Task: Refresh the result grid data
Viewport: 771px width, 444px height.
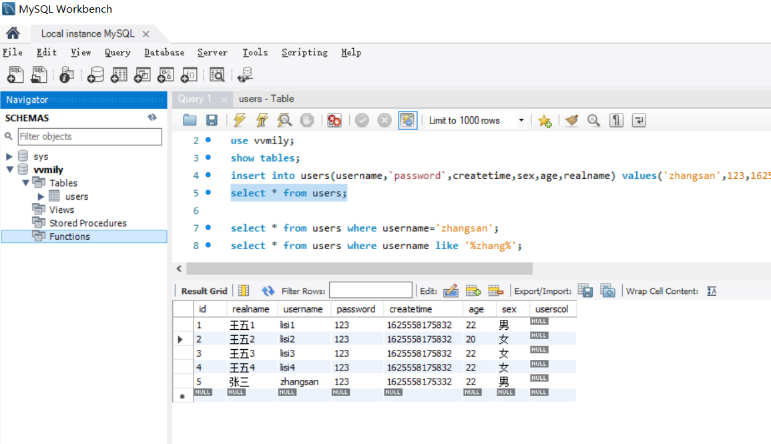Action: pyautogui.click(x=268, y=290)
